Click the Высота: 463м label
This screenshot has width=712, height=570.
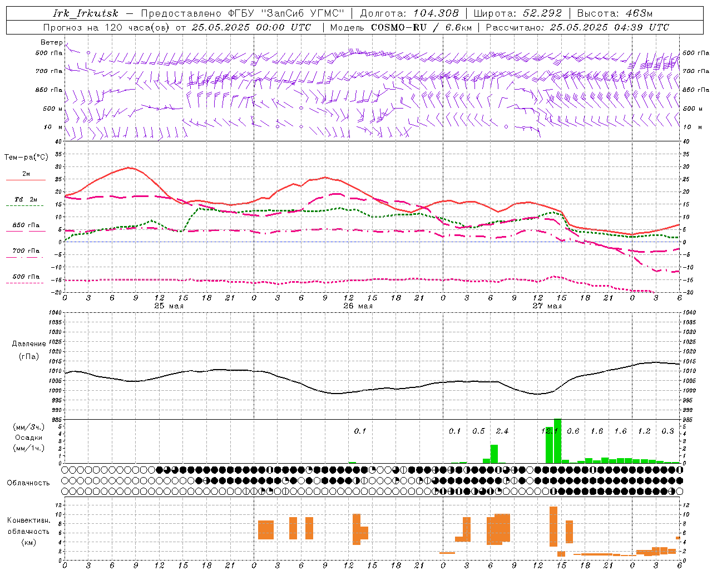click(615, 13)
